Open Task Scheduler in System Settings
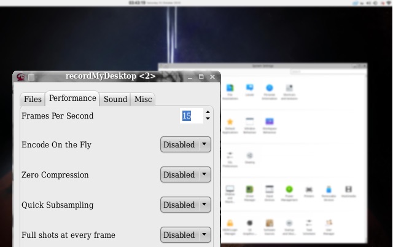 click(309, 227)
